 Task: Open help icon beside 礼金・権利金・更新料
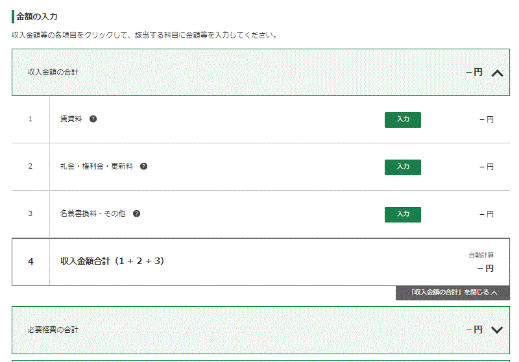[x=143, y=167]
